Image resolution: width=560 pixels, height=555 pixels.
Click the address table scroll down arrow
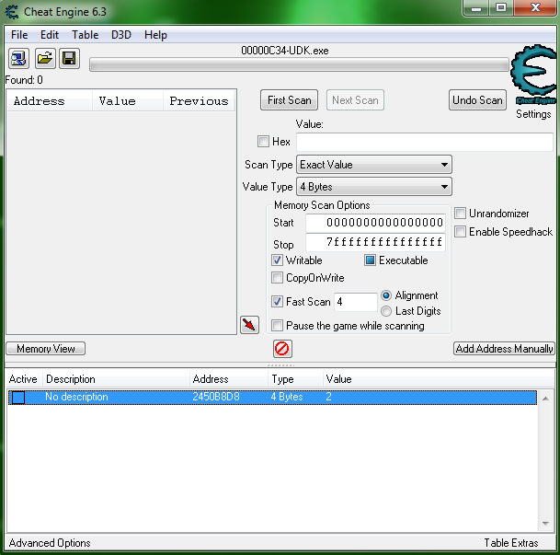pyautogui.click(x=545, y=524)
